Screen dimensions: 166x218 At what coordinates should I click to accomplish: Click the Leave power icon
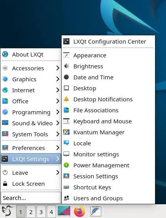point(5,172)
